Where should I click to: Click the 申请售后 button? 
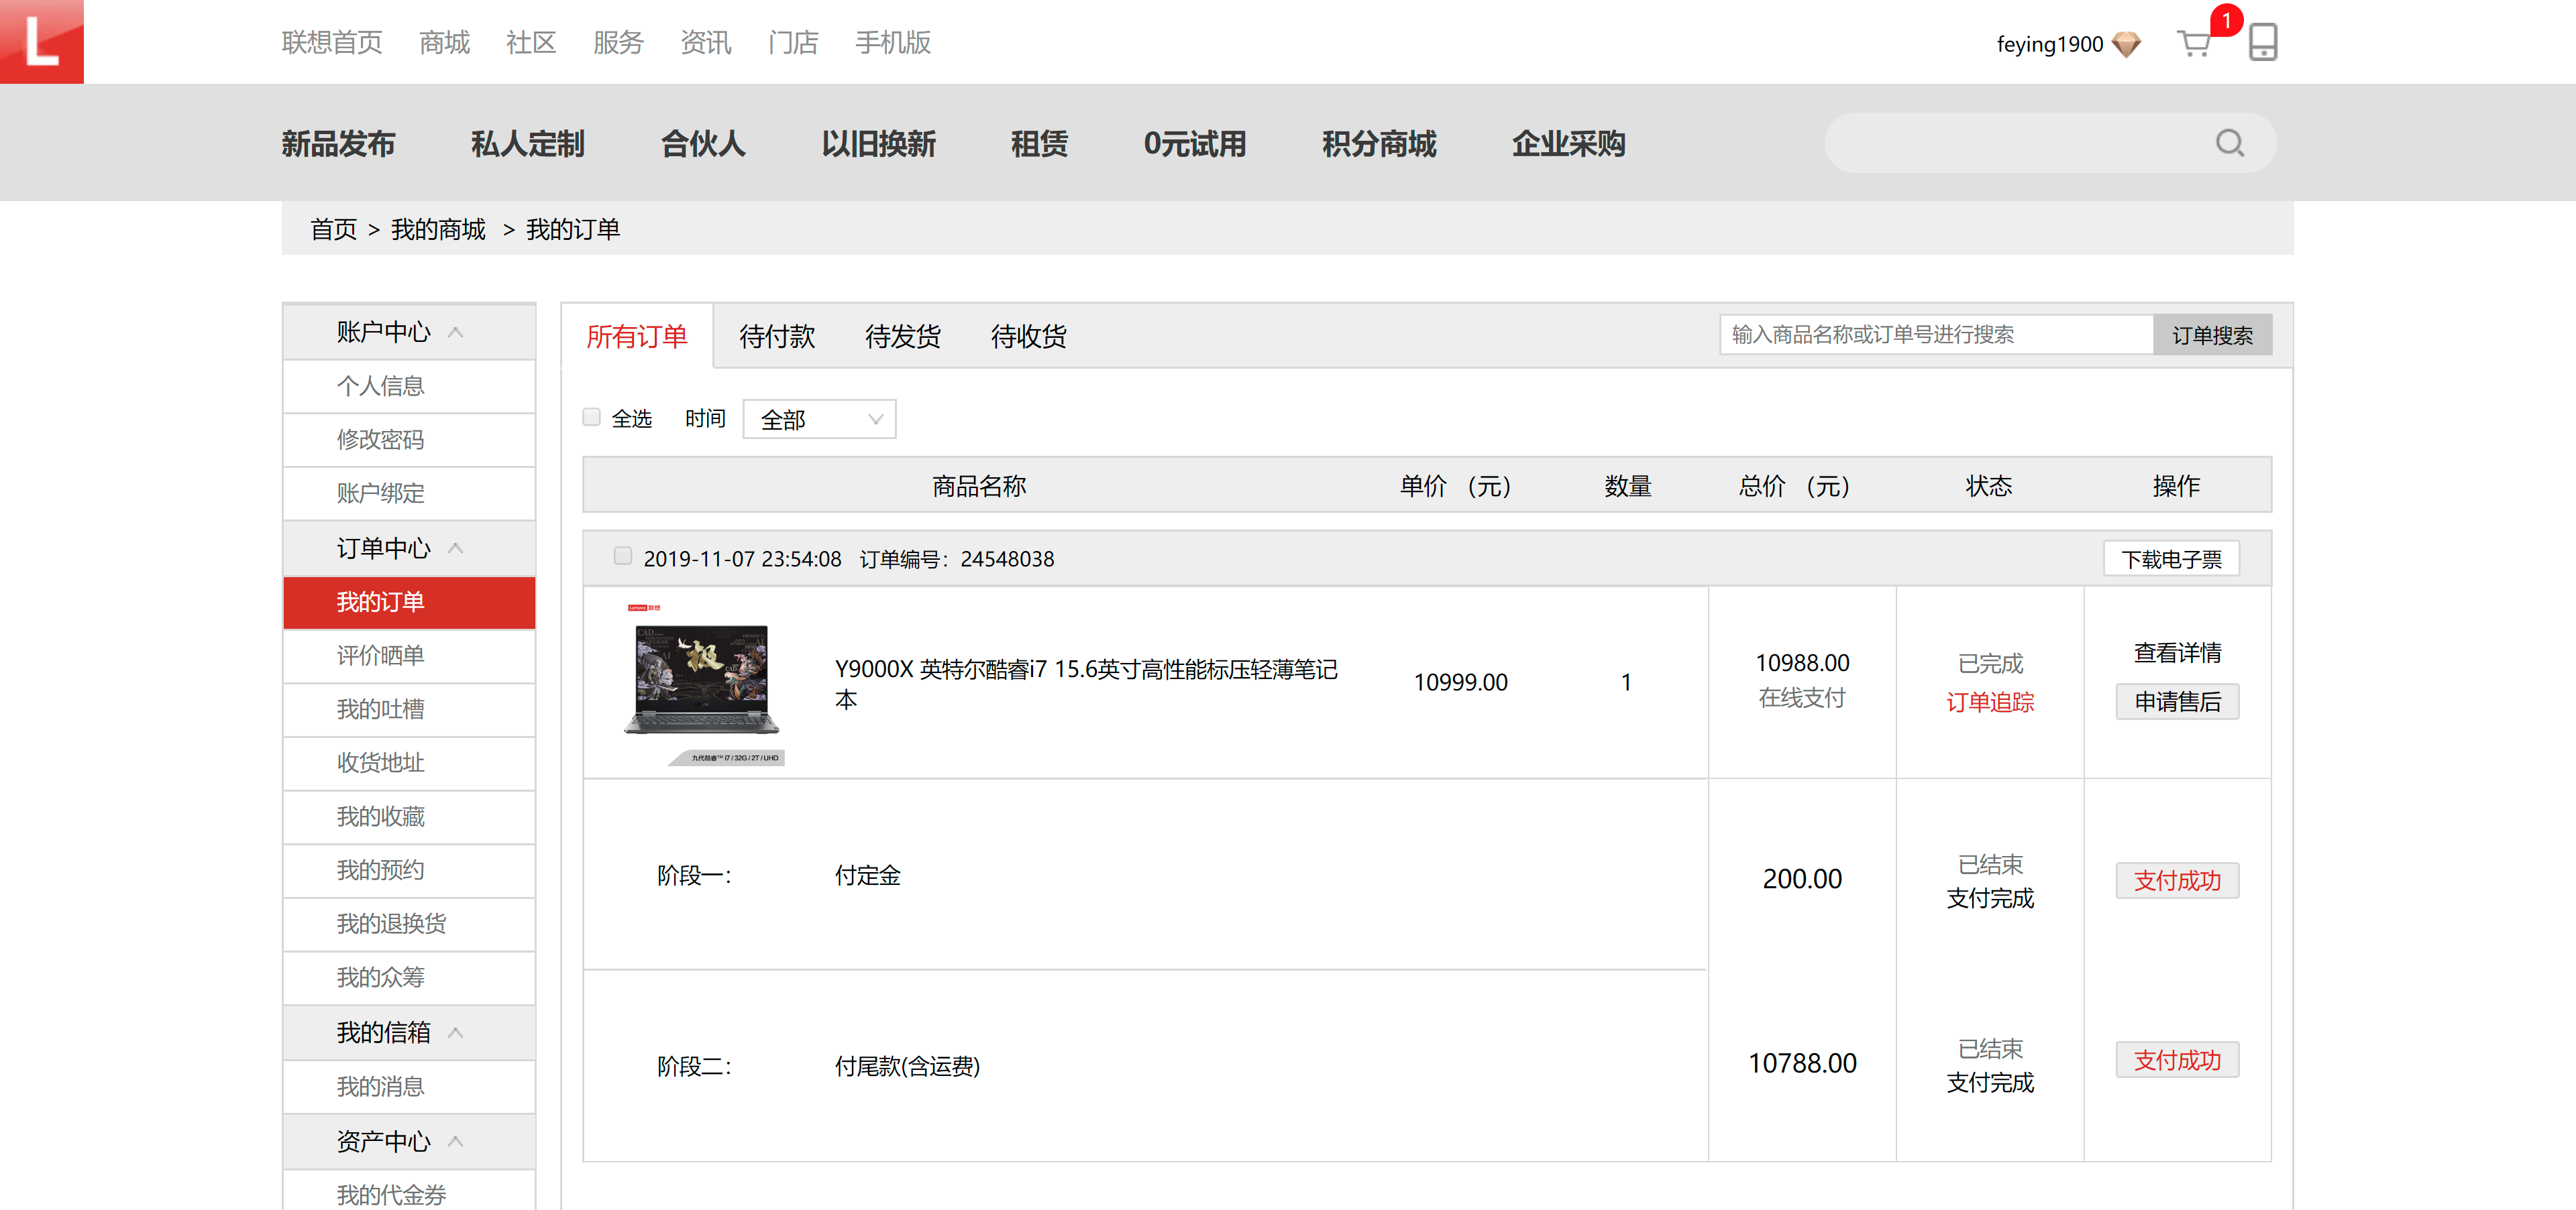[2177, 701]
